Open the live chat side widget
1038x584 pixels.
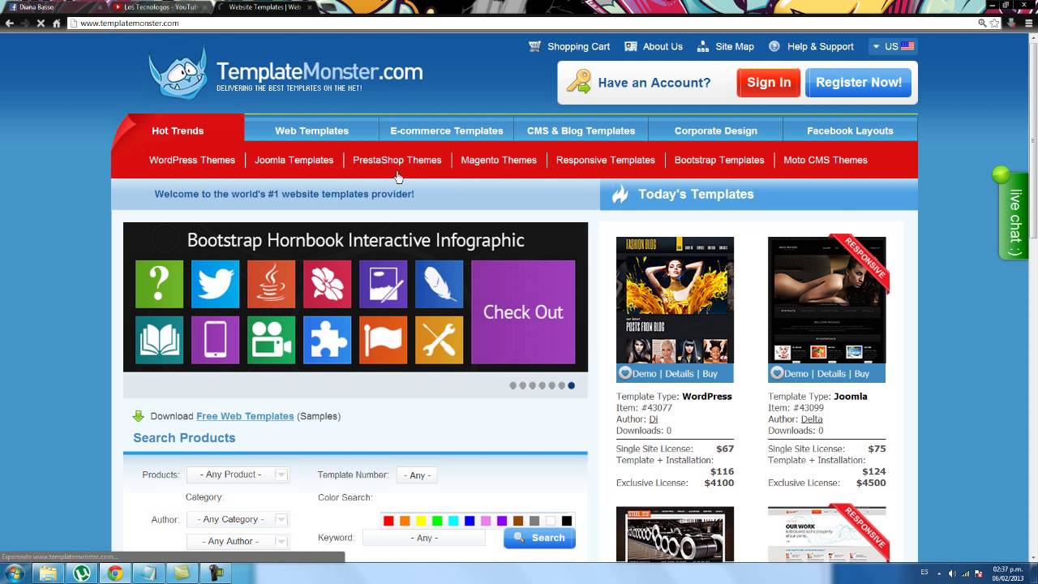[1013, 213]
